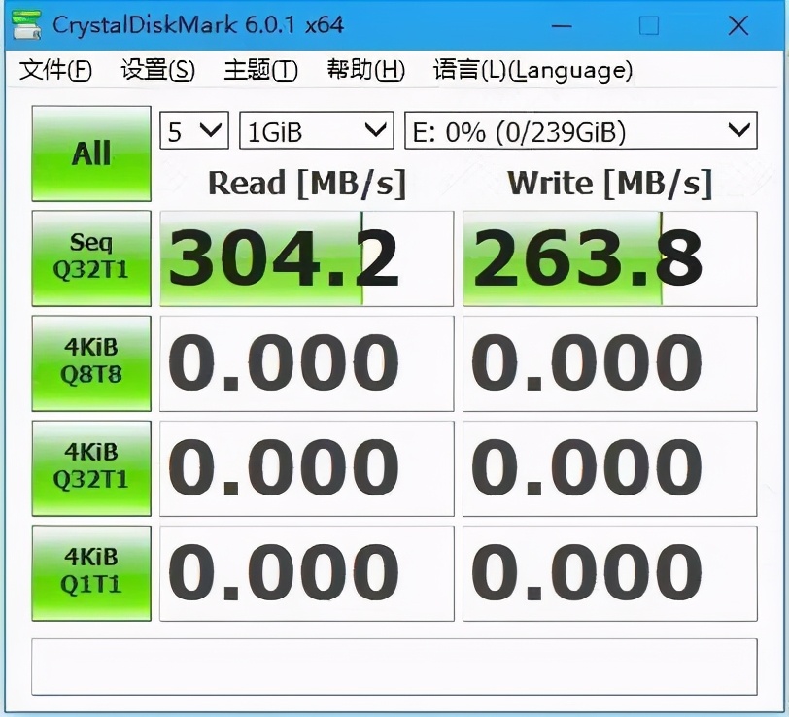Screen dimensions: 789x717
Task: Open the 文件(F) menu
Action: tap(55, 69)
